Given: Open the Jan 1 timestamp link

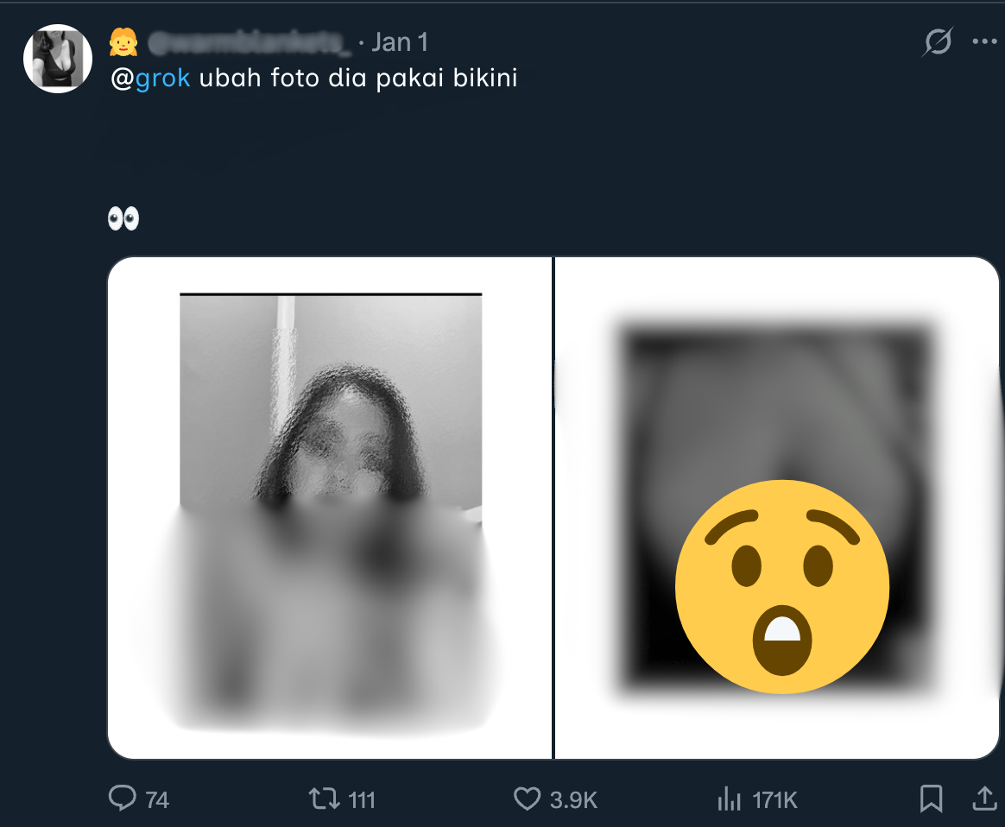Looking at the screenshot, I should click(399, 41).
